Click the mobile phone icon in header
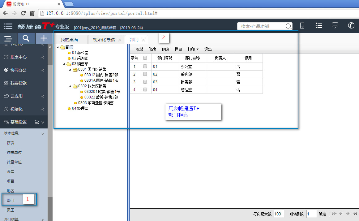 pos(302,26)
